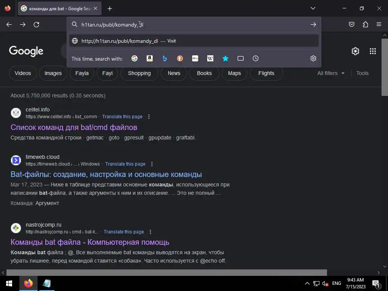Search this time with Wikipedia
This screenshot has width=388, height=291.
pos(210,58)
